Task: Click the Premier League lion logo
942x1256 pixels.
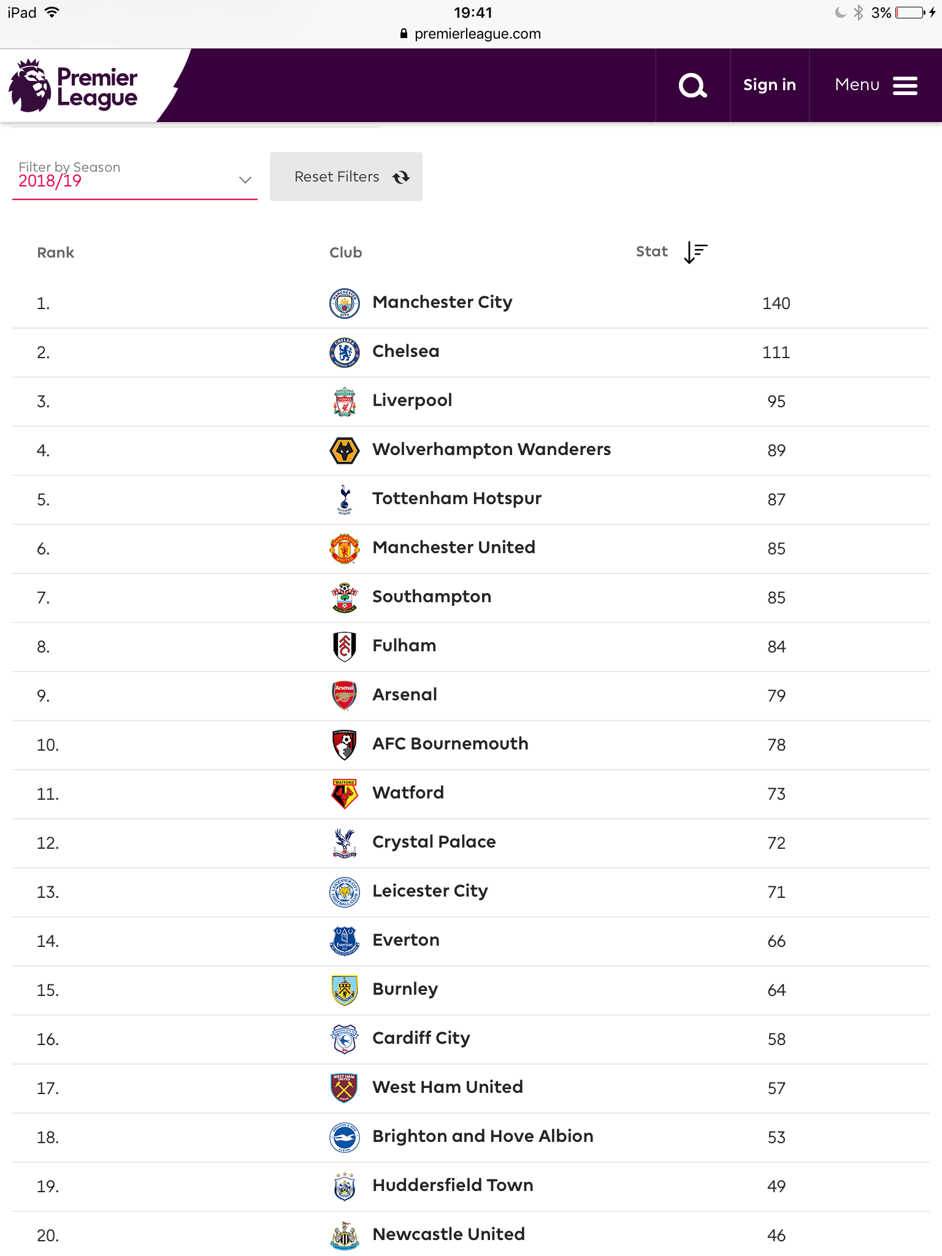Action: click(x=30, y=85)
